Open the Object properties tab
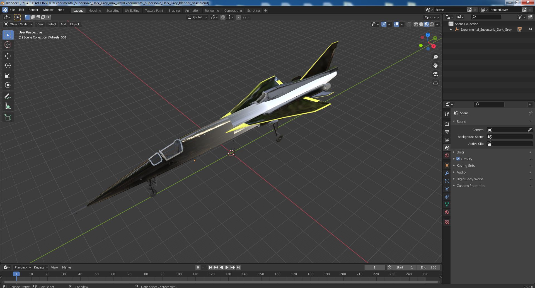Viewport: 535px width, 288px height. tap(447, 165)
